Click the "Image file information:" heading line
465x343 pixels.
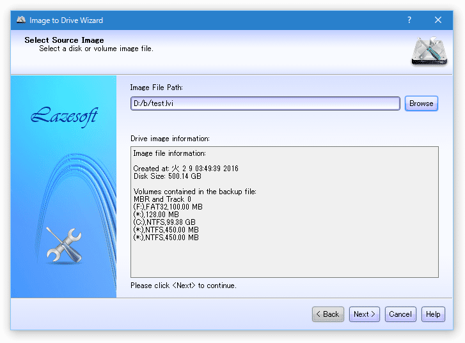169,153
